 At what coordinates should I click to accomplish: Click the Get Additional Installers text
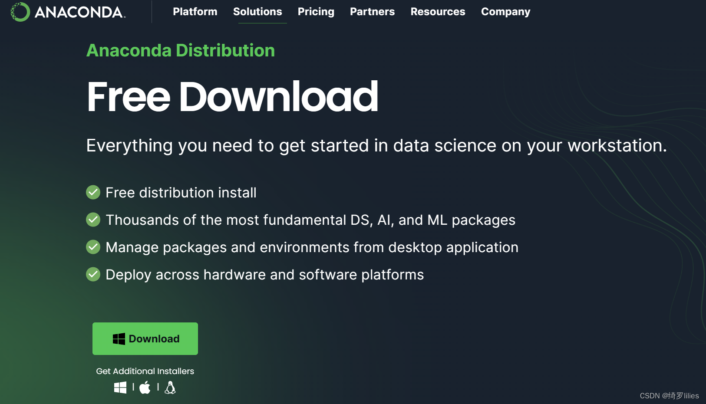pyautogui.click(x=145, y=371)
